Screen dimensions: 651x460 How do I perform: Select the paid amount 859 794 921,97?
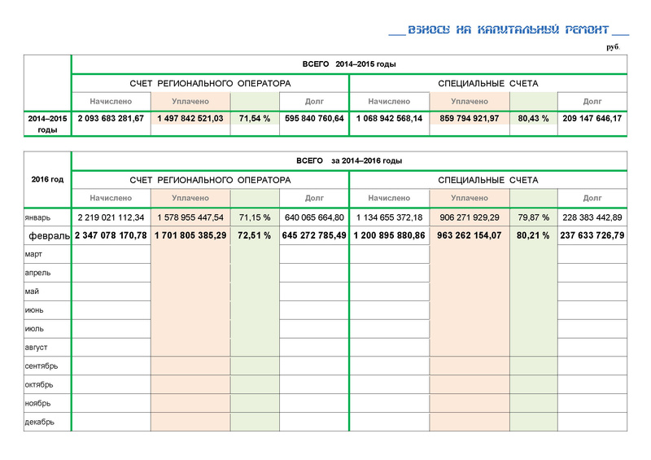[x=469, y=119]
